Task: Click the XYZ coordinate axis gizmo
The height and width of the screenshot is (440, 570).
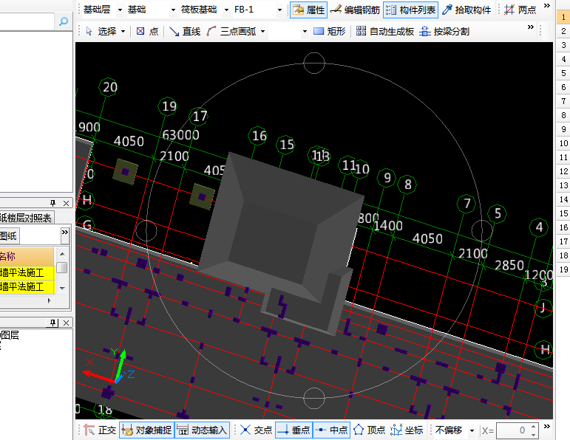Action: (109, 368)
